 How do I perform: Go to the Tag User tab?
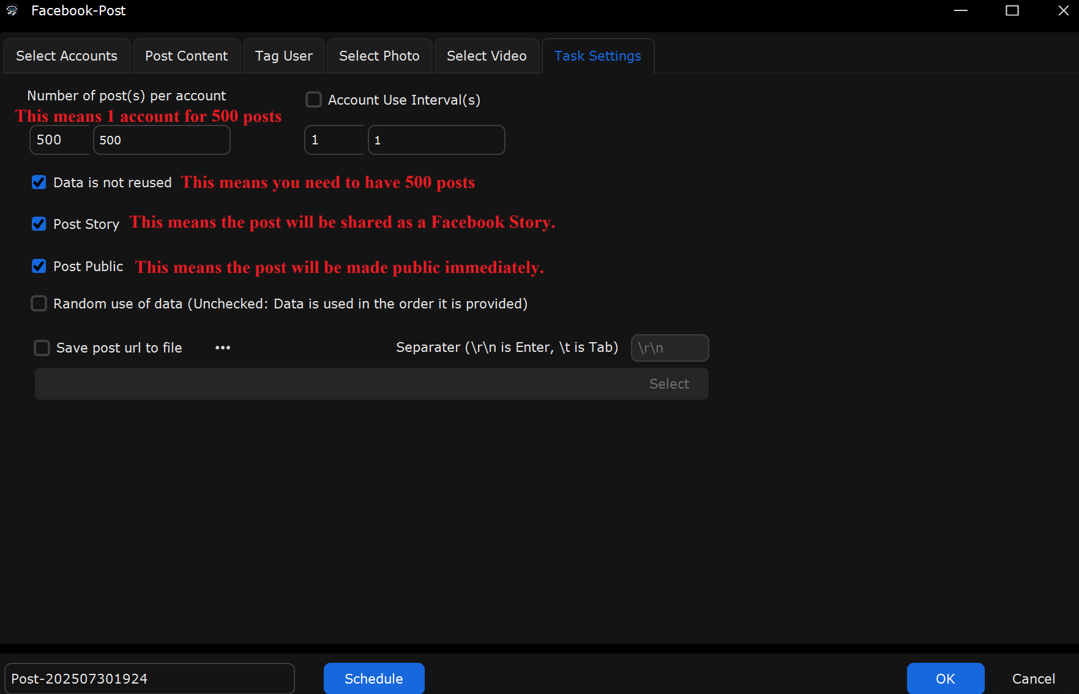click(284, 56)
